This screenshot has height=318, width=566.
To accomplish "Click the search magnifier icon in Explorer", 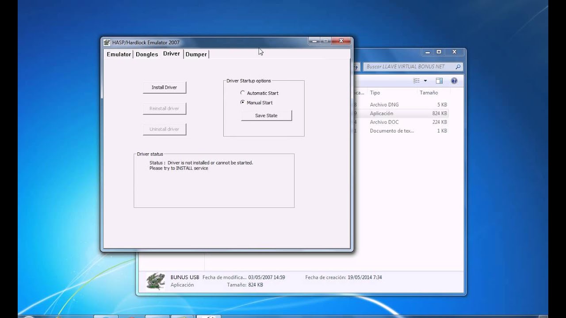I will [x=458, y=67].
